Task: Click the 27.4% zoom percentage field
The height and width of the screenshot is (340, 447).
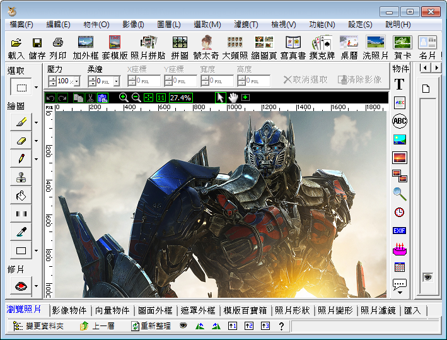Action: [x=181, y=98]
